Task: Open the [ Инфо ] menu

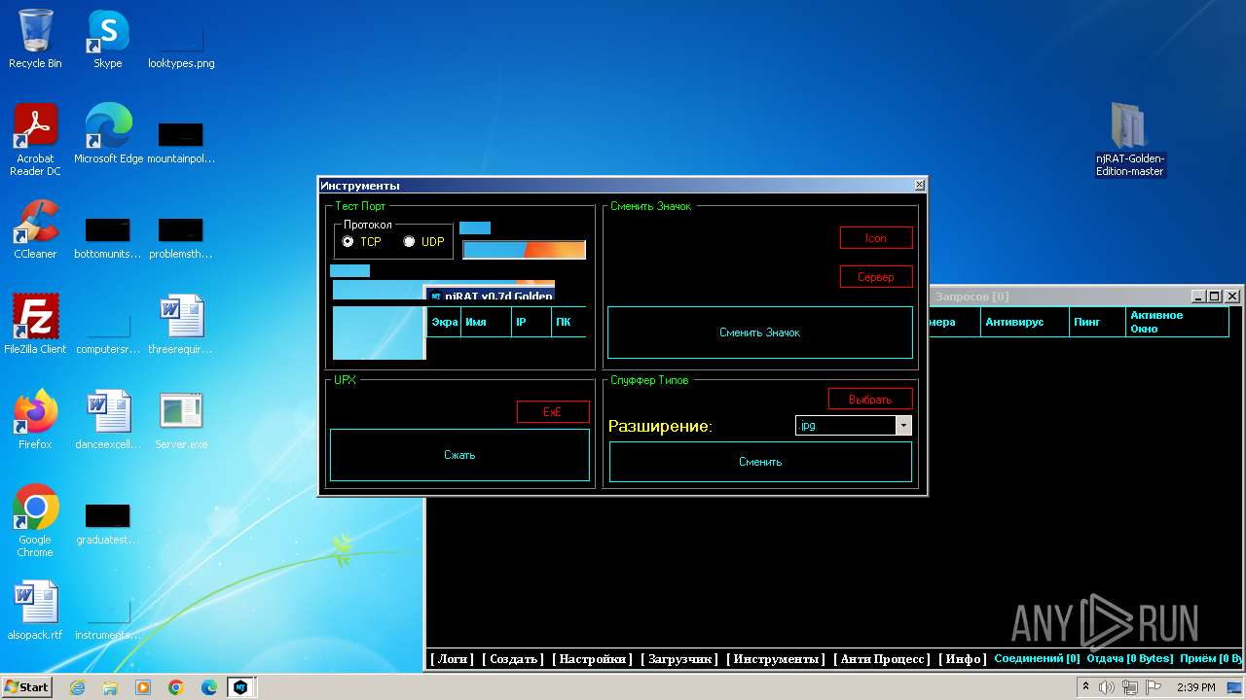Action: pyautogui.click(x=962, y=659)
